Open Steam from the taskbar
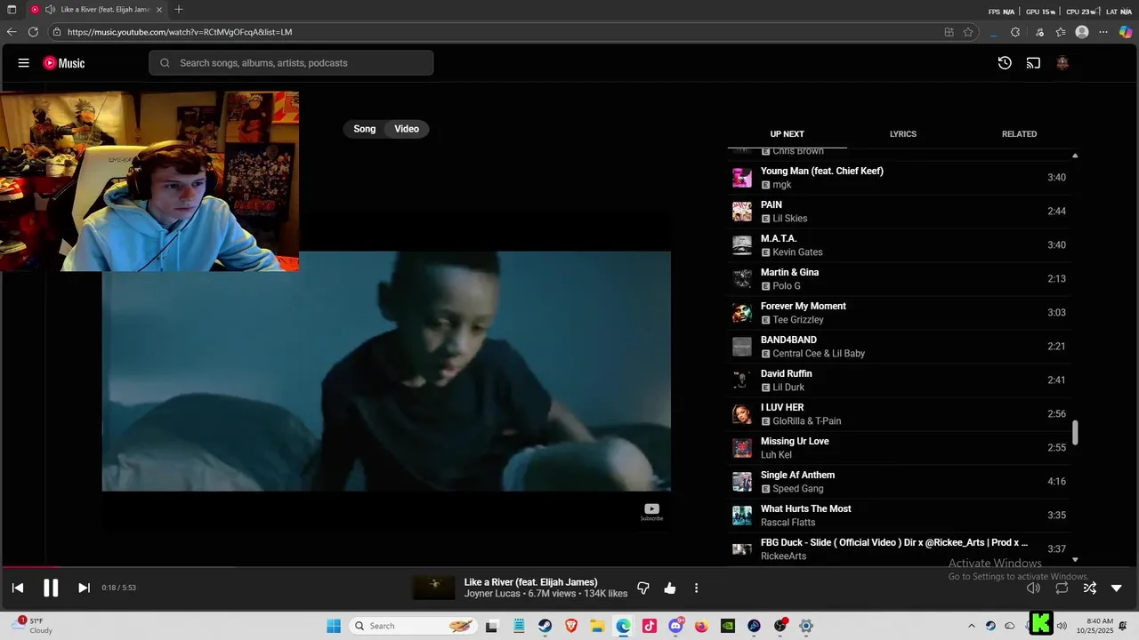Screen dimensions: 1139x640 (544, 626)
